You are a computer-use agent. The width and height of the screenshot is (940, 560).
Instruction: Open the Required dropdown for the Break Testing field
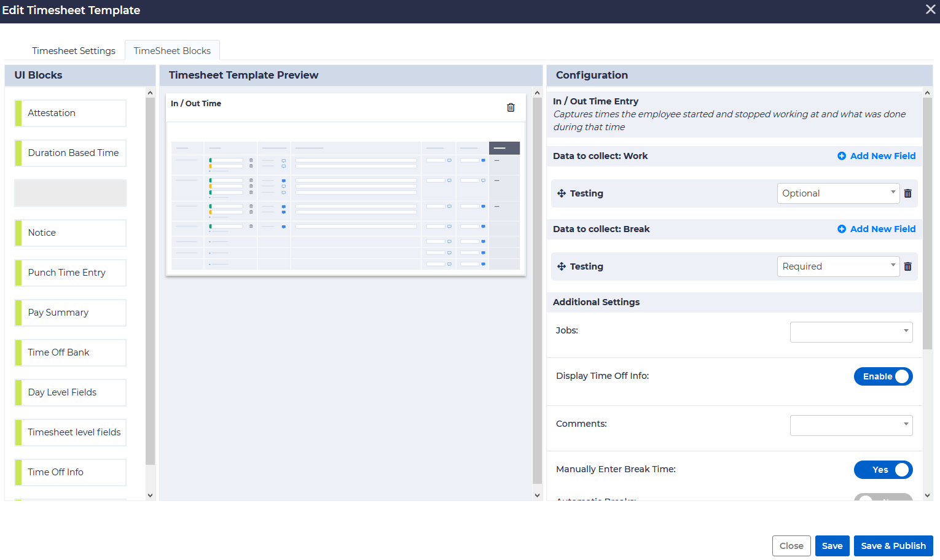(x=838, y=266)
